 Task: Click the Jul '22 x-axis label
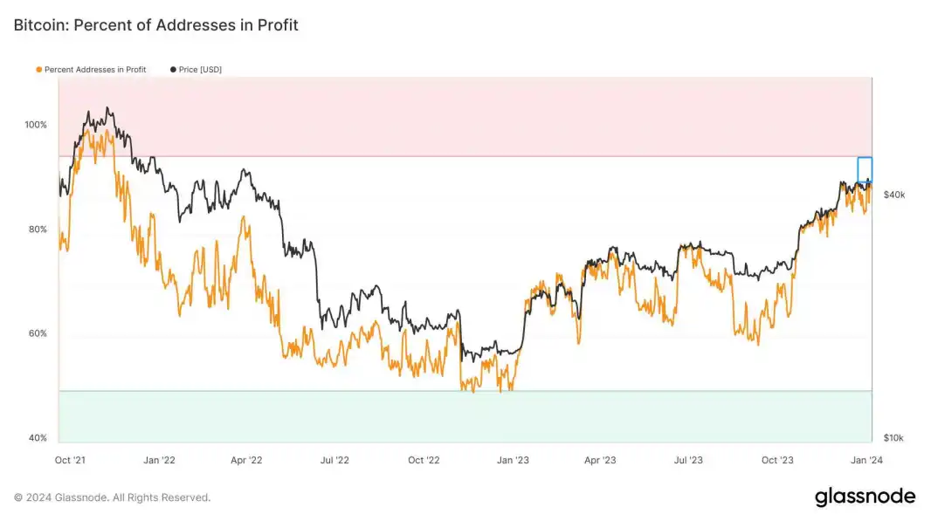point(334,460)
